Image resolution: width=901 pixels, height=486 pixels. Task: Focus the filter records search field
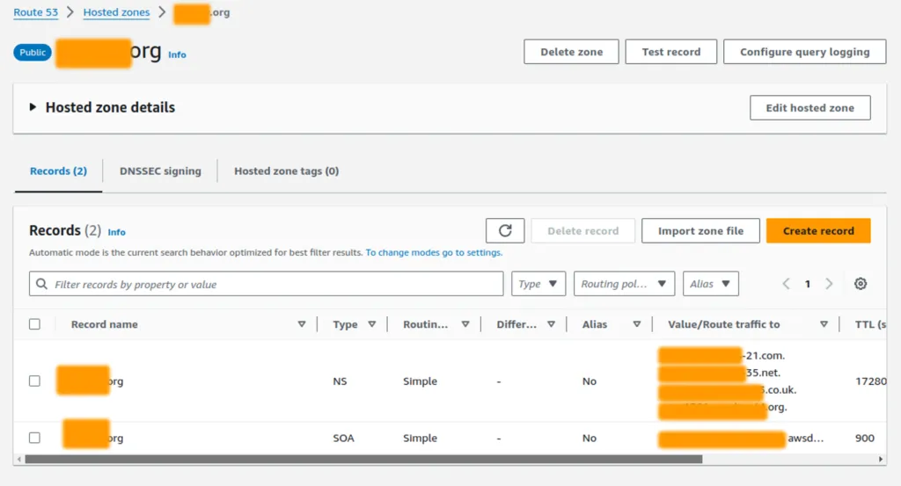click(266, 284)
